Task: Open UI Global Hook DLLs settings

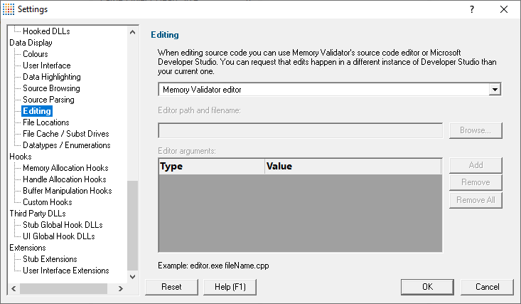Action: [59, 236]
